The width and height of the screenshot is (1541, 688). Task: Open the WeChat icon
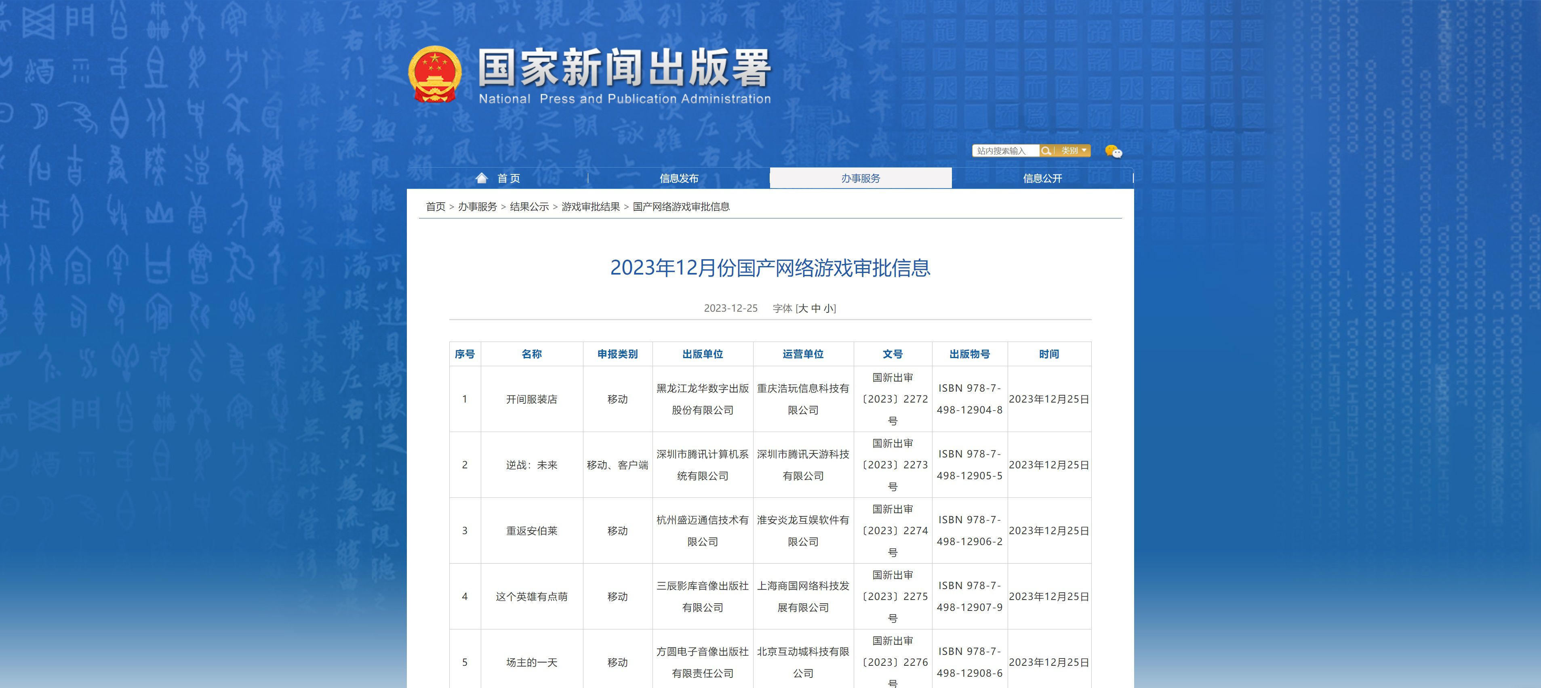click(1113, 151)
